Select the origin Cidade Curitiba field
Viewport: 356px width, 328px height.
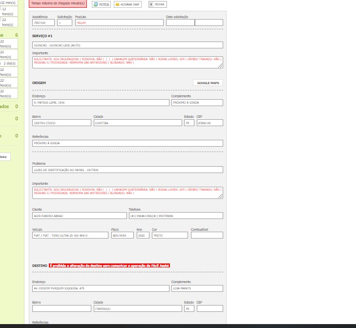[138, 123]
